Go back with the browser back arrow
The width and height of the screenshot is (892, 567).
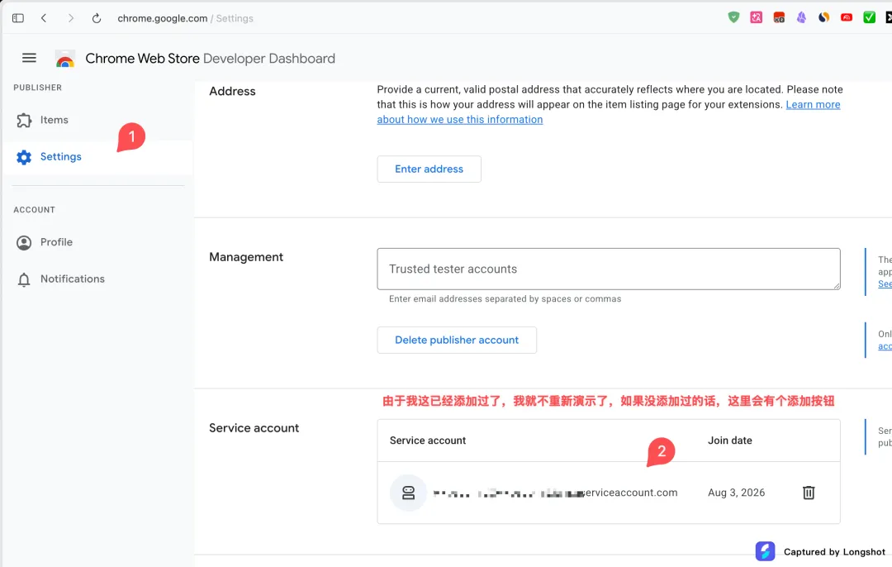[44, 18]
